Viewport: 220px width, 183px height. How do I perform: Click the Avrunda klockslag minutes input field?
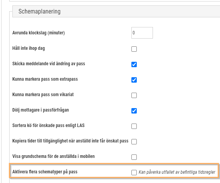coord(142,33)
